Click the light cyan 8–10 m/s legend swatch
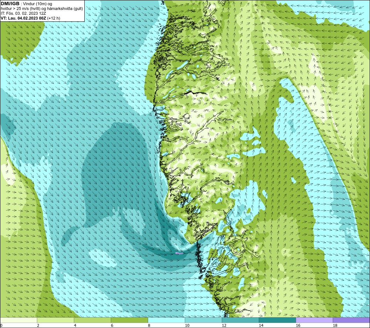The height and width of the screenshot is (328, 370). [x=166, y=320]
